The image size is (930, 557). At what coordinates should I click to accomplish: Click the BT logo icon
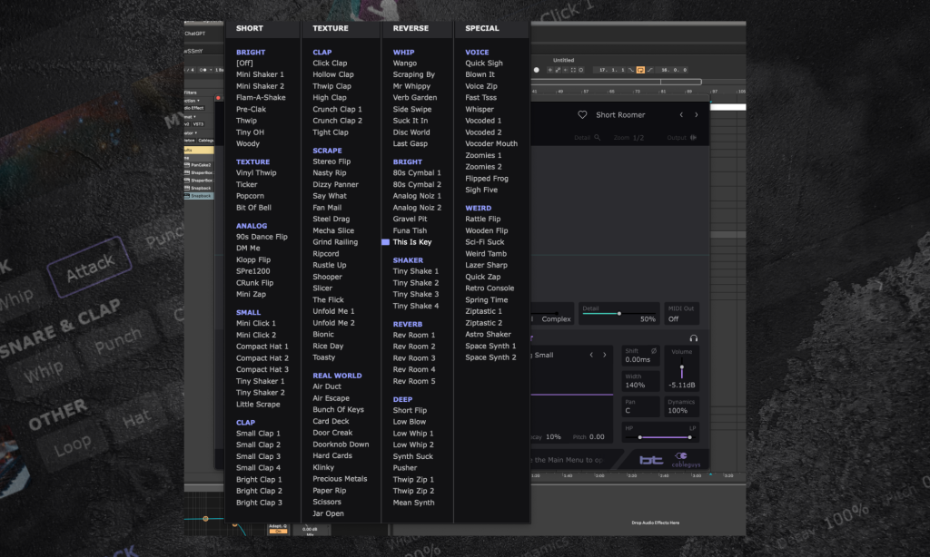tap(651, 460)
